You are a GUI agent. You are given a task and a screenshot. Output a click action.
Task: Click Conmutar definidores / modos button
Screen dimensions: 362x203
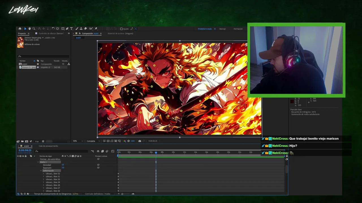coord(98,194)
